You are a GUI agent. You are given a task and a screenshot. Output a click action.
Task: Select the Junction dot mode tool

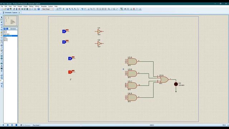click(1, 22)
